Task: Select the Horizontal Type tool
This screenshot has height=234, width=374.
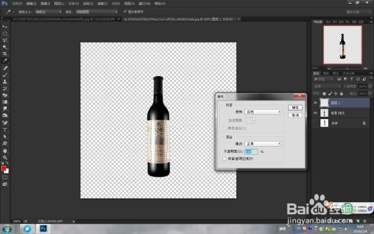Action: (5, 130)
